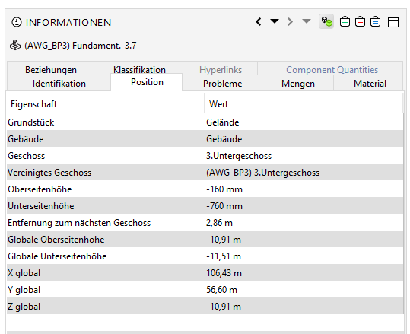Set selection basket with blue lines icon
Viewport: 410px width, 334px height.
(x=375, y=22)
